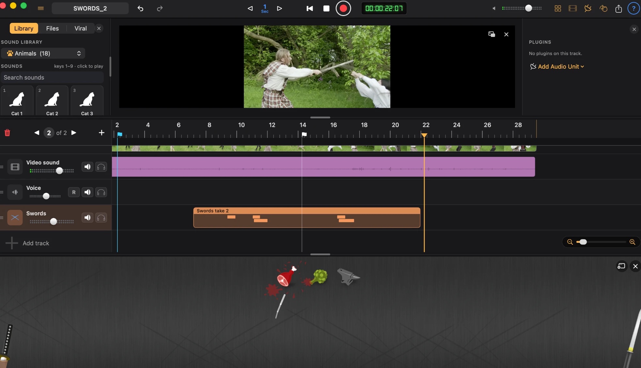
Task: Start recording with the red button
Action: 343,8
